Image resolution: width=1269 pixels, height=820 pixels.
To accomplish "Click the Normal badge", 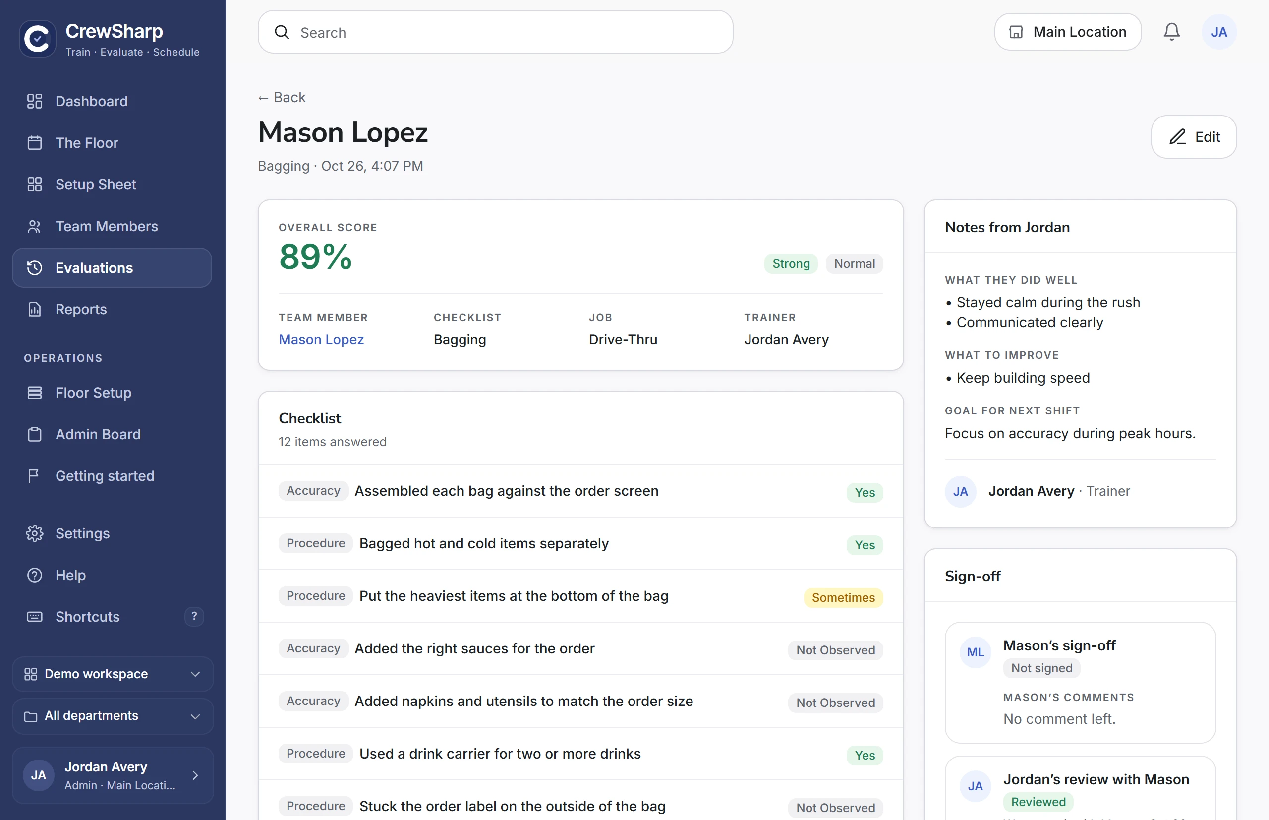I will pyautogui.click(x=854, y=264).
